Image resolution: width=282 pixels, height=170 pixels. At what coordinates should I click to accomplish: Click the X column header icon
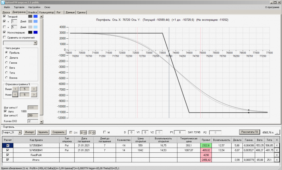[277, 140]
